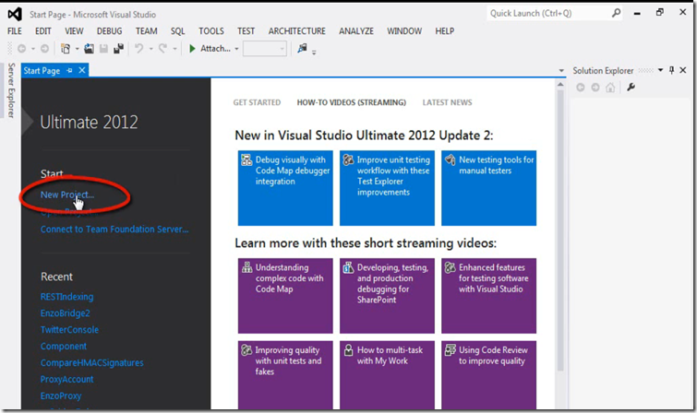Viewport: 697px width, 413px height.
Task: Toggle auto-hide pin on Solution Explorer
Action: [x=672, y=70]
